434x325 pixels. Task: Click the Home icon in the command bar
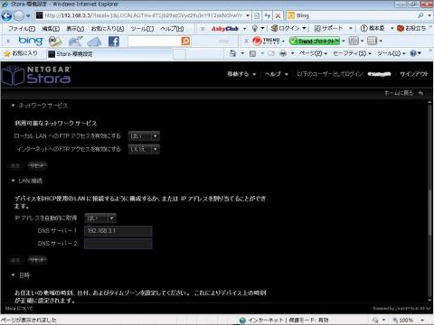232,53
